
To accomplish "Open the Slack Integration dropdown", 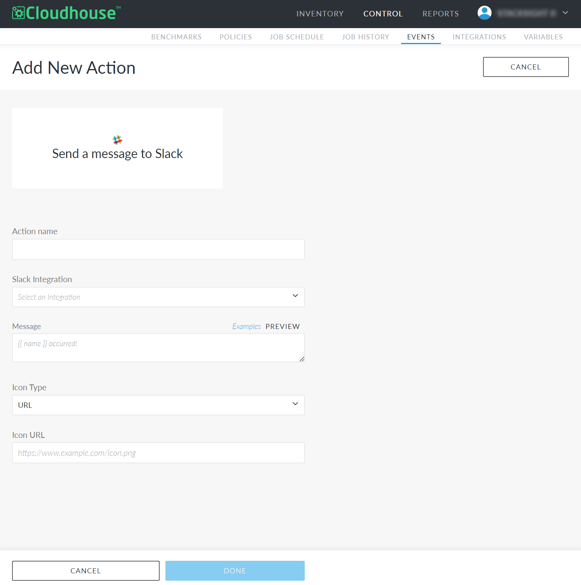I will (x=158, y=297).
